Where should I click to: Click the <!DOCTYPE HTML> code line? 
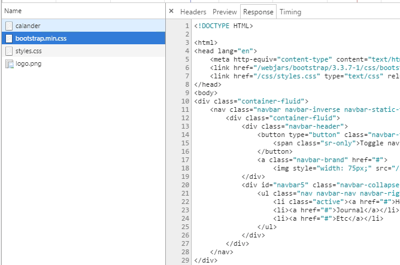223,26
